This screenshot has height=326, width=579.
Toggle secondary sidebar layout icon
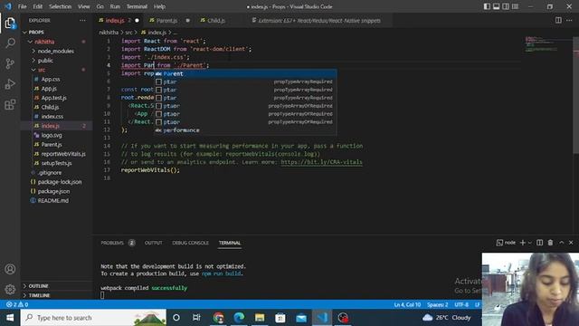pyautogui.click(x=506, y=6)
